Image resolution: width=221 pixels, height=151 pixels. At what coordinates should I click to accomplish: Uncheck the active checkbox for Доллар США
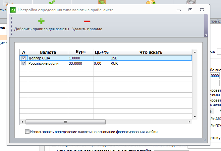[24, 58]
